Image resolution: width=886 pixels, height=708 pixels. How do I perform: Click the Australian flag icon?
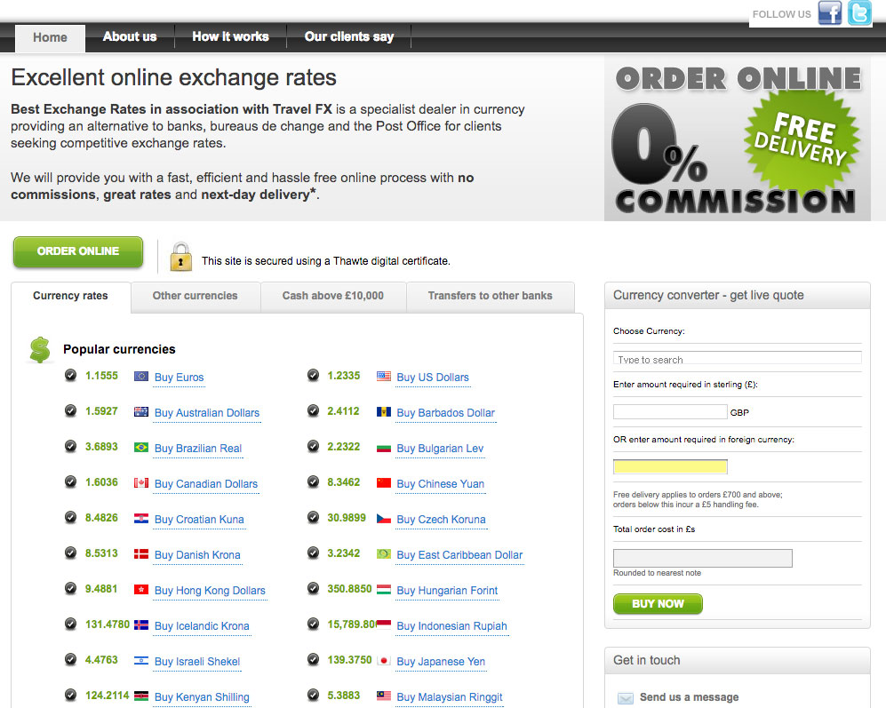141,412
